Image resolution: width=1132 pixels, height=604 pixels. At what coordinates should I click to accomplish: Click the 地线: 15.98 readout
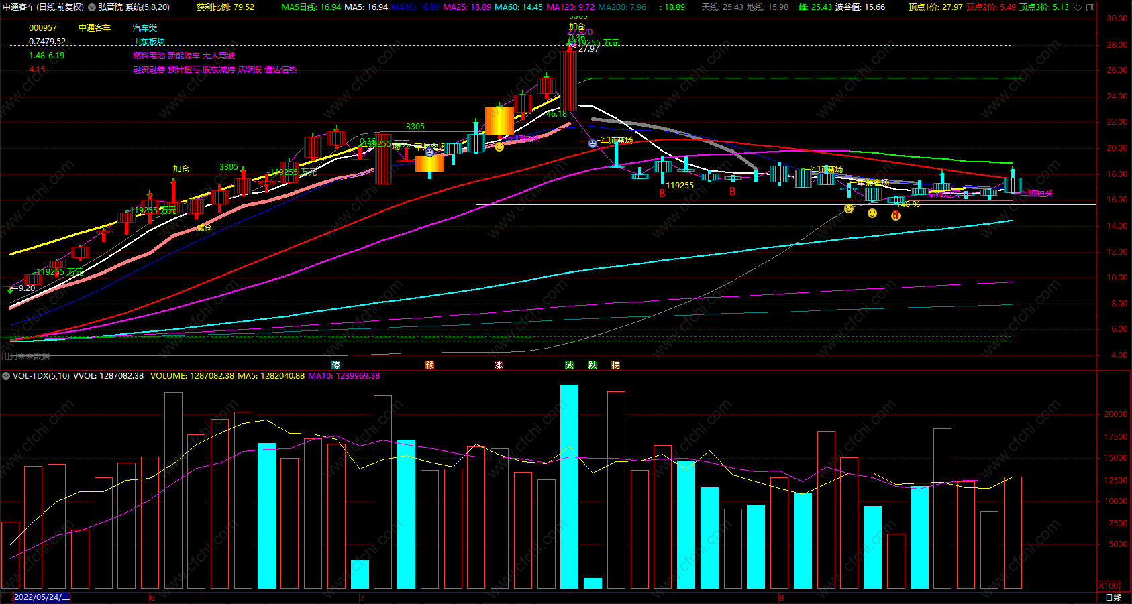click(x=768, y=7)
